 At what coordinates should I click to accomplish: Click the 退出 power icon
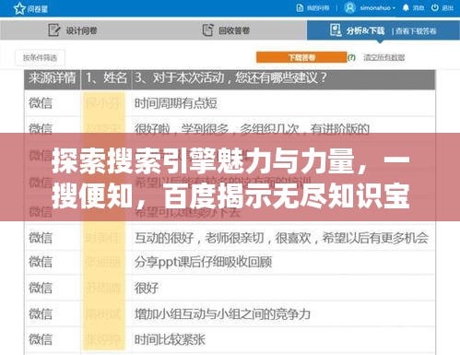pos(434,7)
